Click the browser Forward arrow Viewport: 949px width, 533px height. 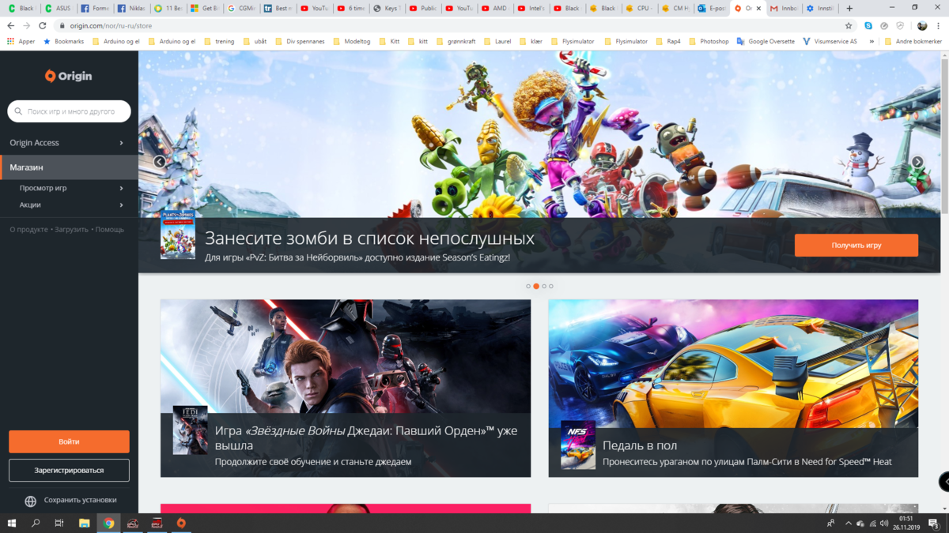[x=26, y=26]
